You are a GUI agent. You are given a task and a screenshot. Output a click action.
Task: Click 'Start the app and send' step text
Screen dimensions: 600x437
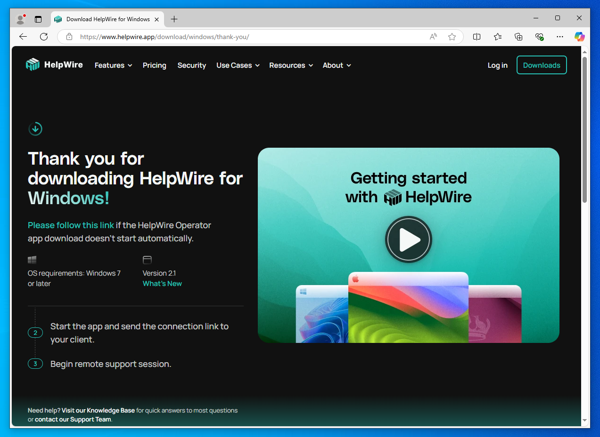pyautogui.click(x=140, y=333)
